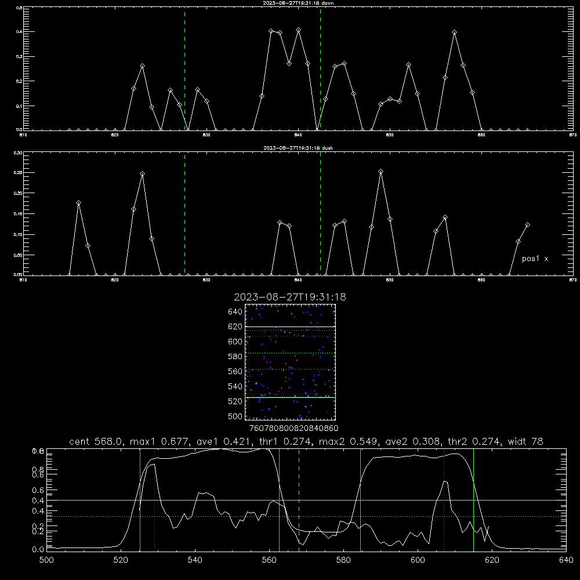This screenshot has height=580, width=580.
Task: Click the 620 y-axis label of the small image
Action: [x=235, y=327]
